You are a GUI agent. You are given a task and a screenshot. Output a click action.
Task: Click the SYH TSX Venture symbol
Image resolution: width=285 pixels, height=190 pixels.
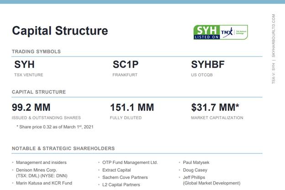tap(24, 64)
